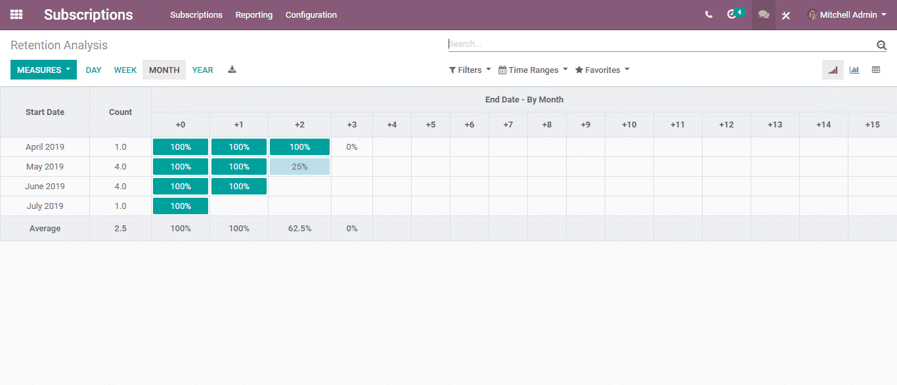Open the activities clock icon
Image resolution: width=897 pixels, height=385 pixels.
pyautogui.click(x=732, y=14)
